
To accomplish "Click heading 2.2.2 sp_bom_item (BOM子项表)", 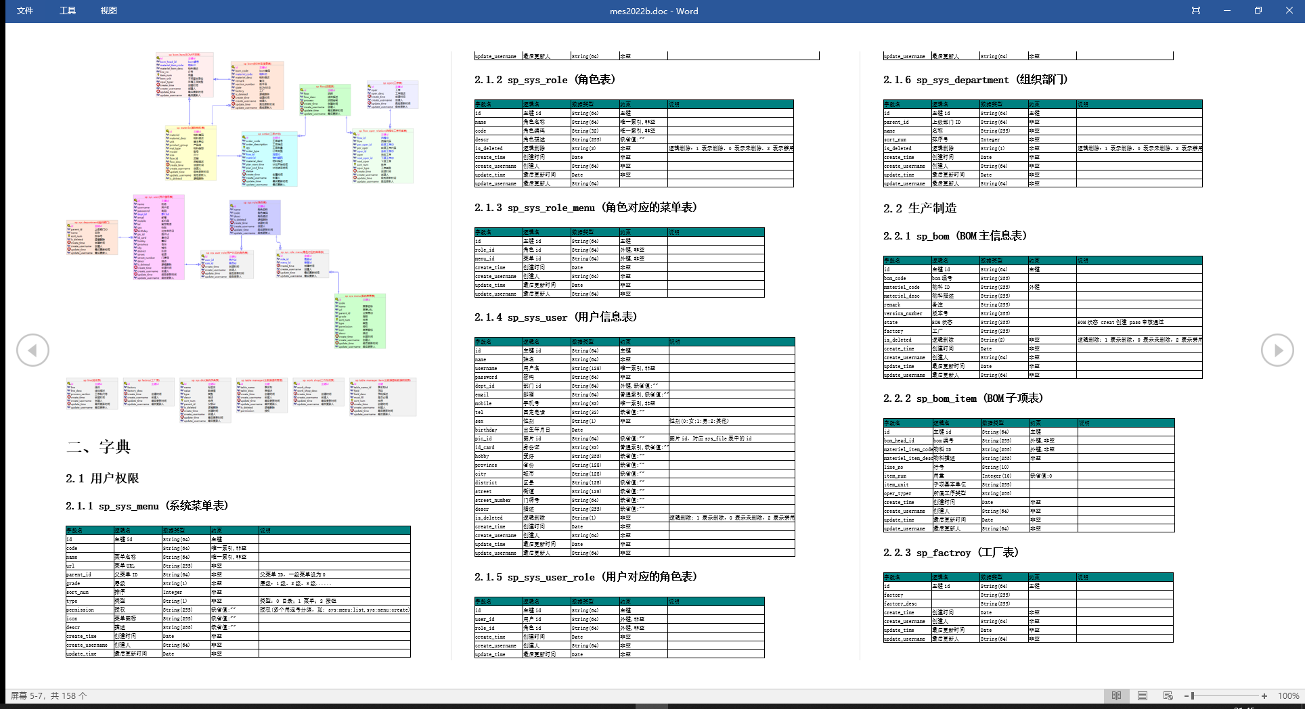I will tap(963, 398).
